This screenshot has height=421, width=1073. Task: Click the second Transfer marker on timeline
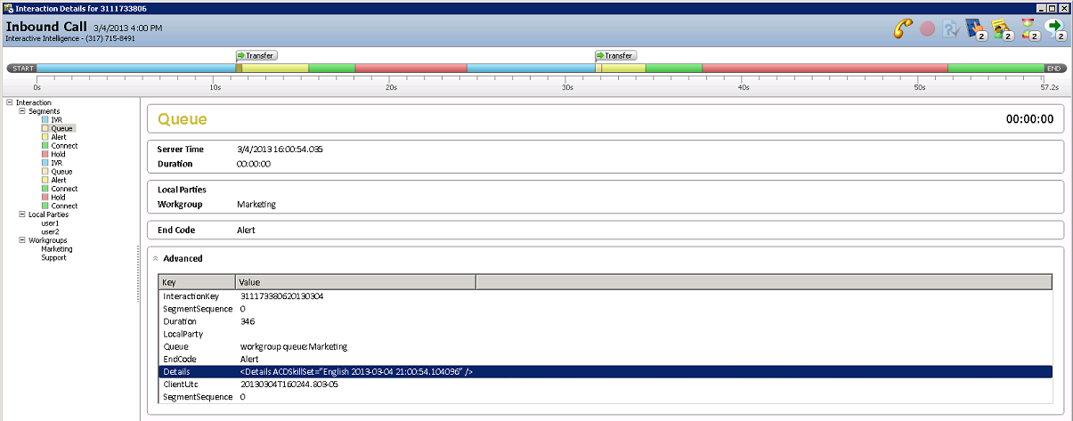tap(615, 55)
